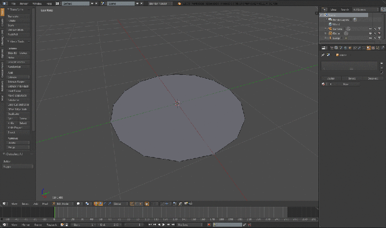This screenshot has width=386, height=228.
Task: Open the Texture properties tab
Action: point(373,48)
